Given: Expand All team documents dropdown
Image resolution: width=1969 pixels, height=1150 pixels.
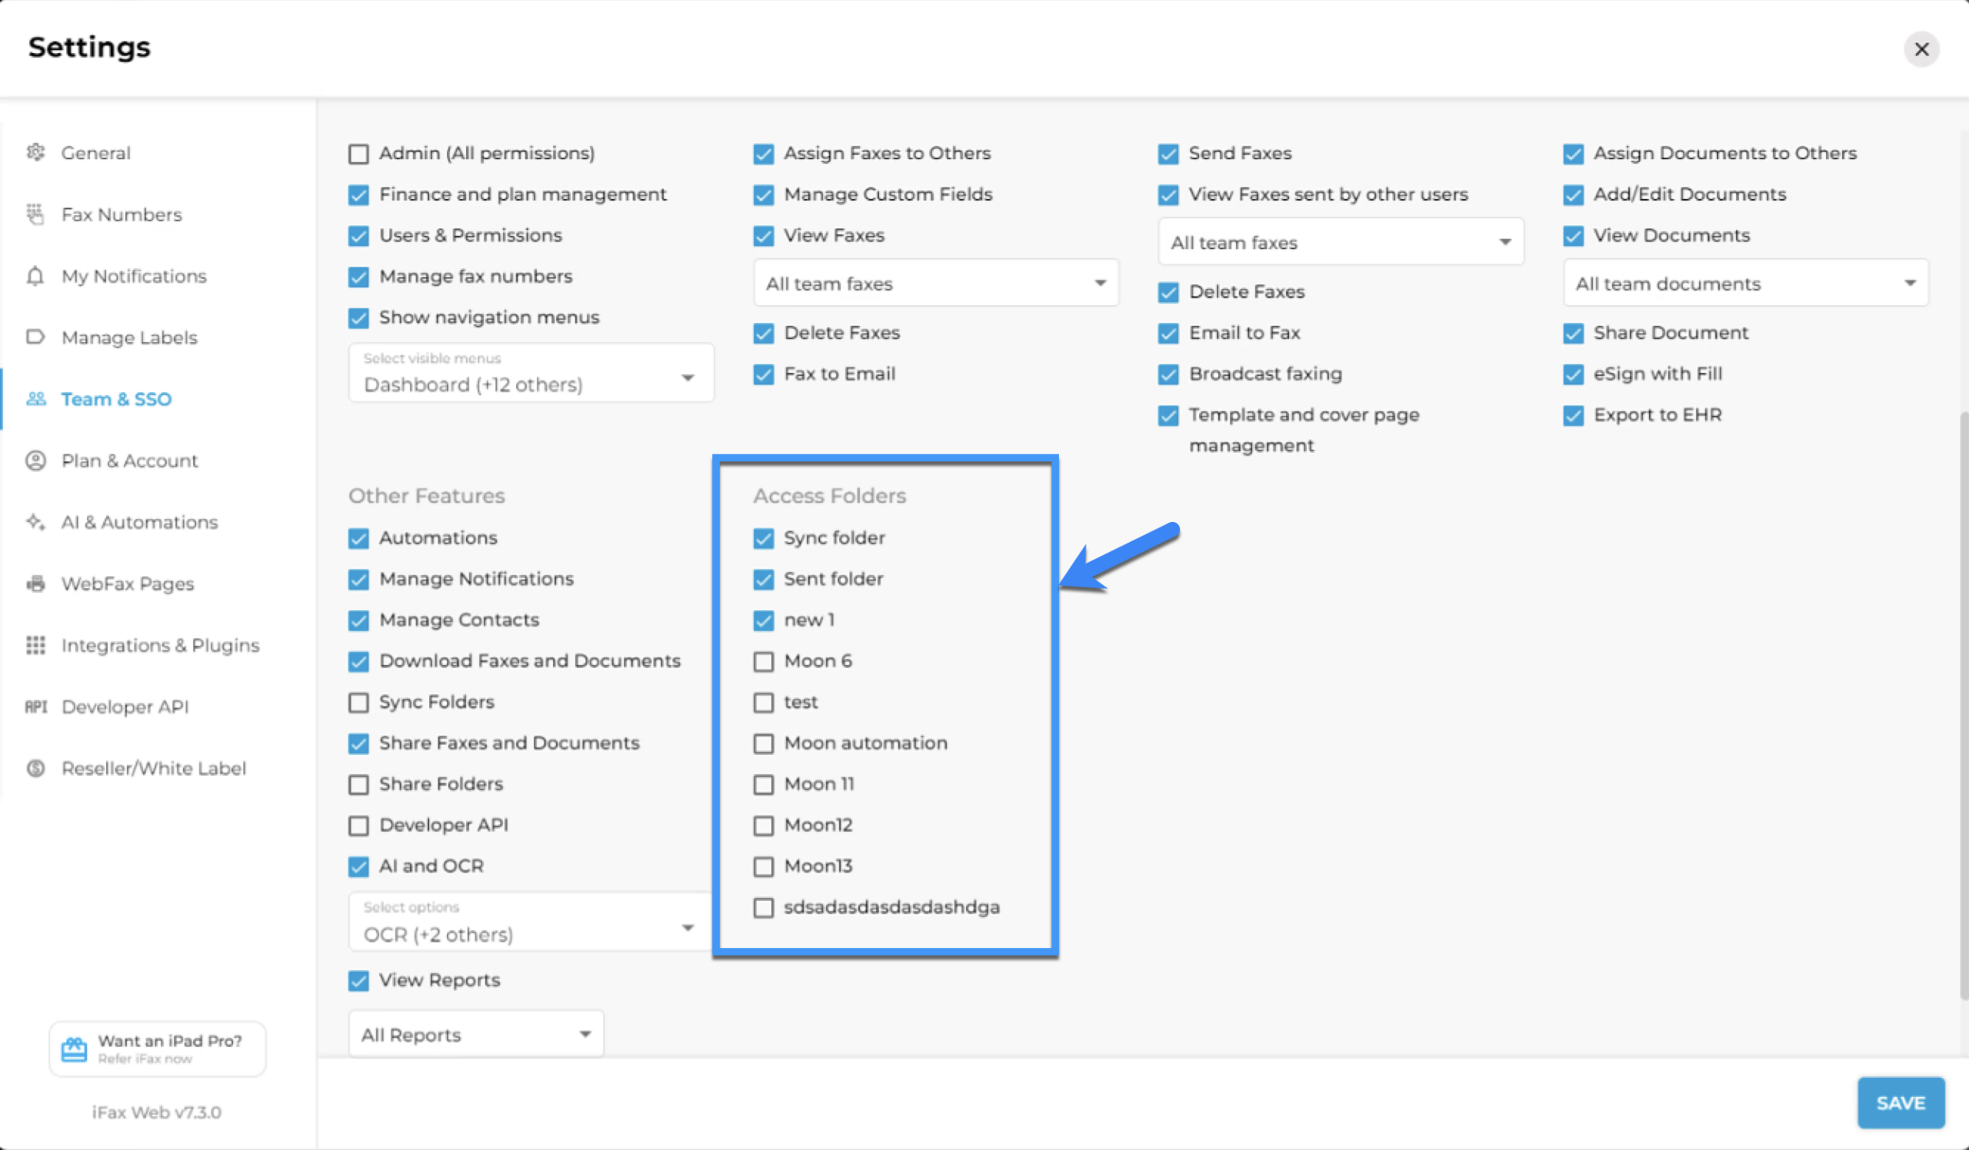Looking at the screenshot, I should click(1745, 283).
